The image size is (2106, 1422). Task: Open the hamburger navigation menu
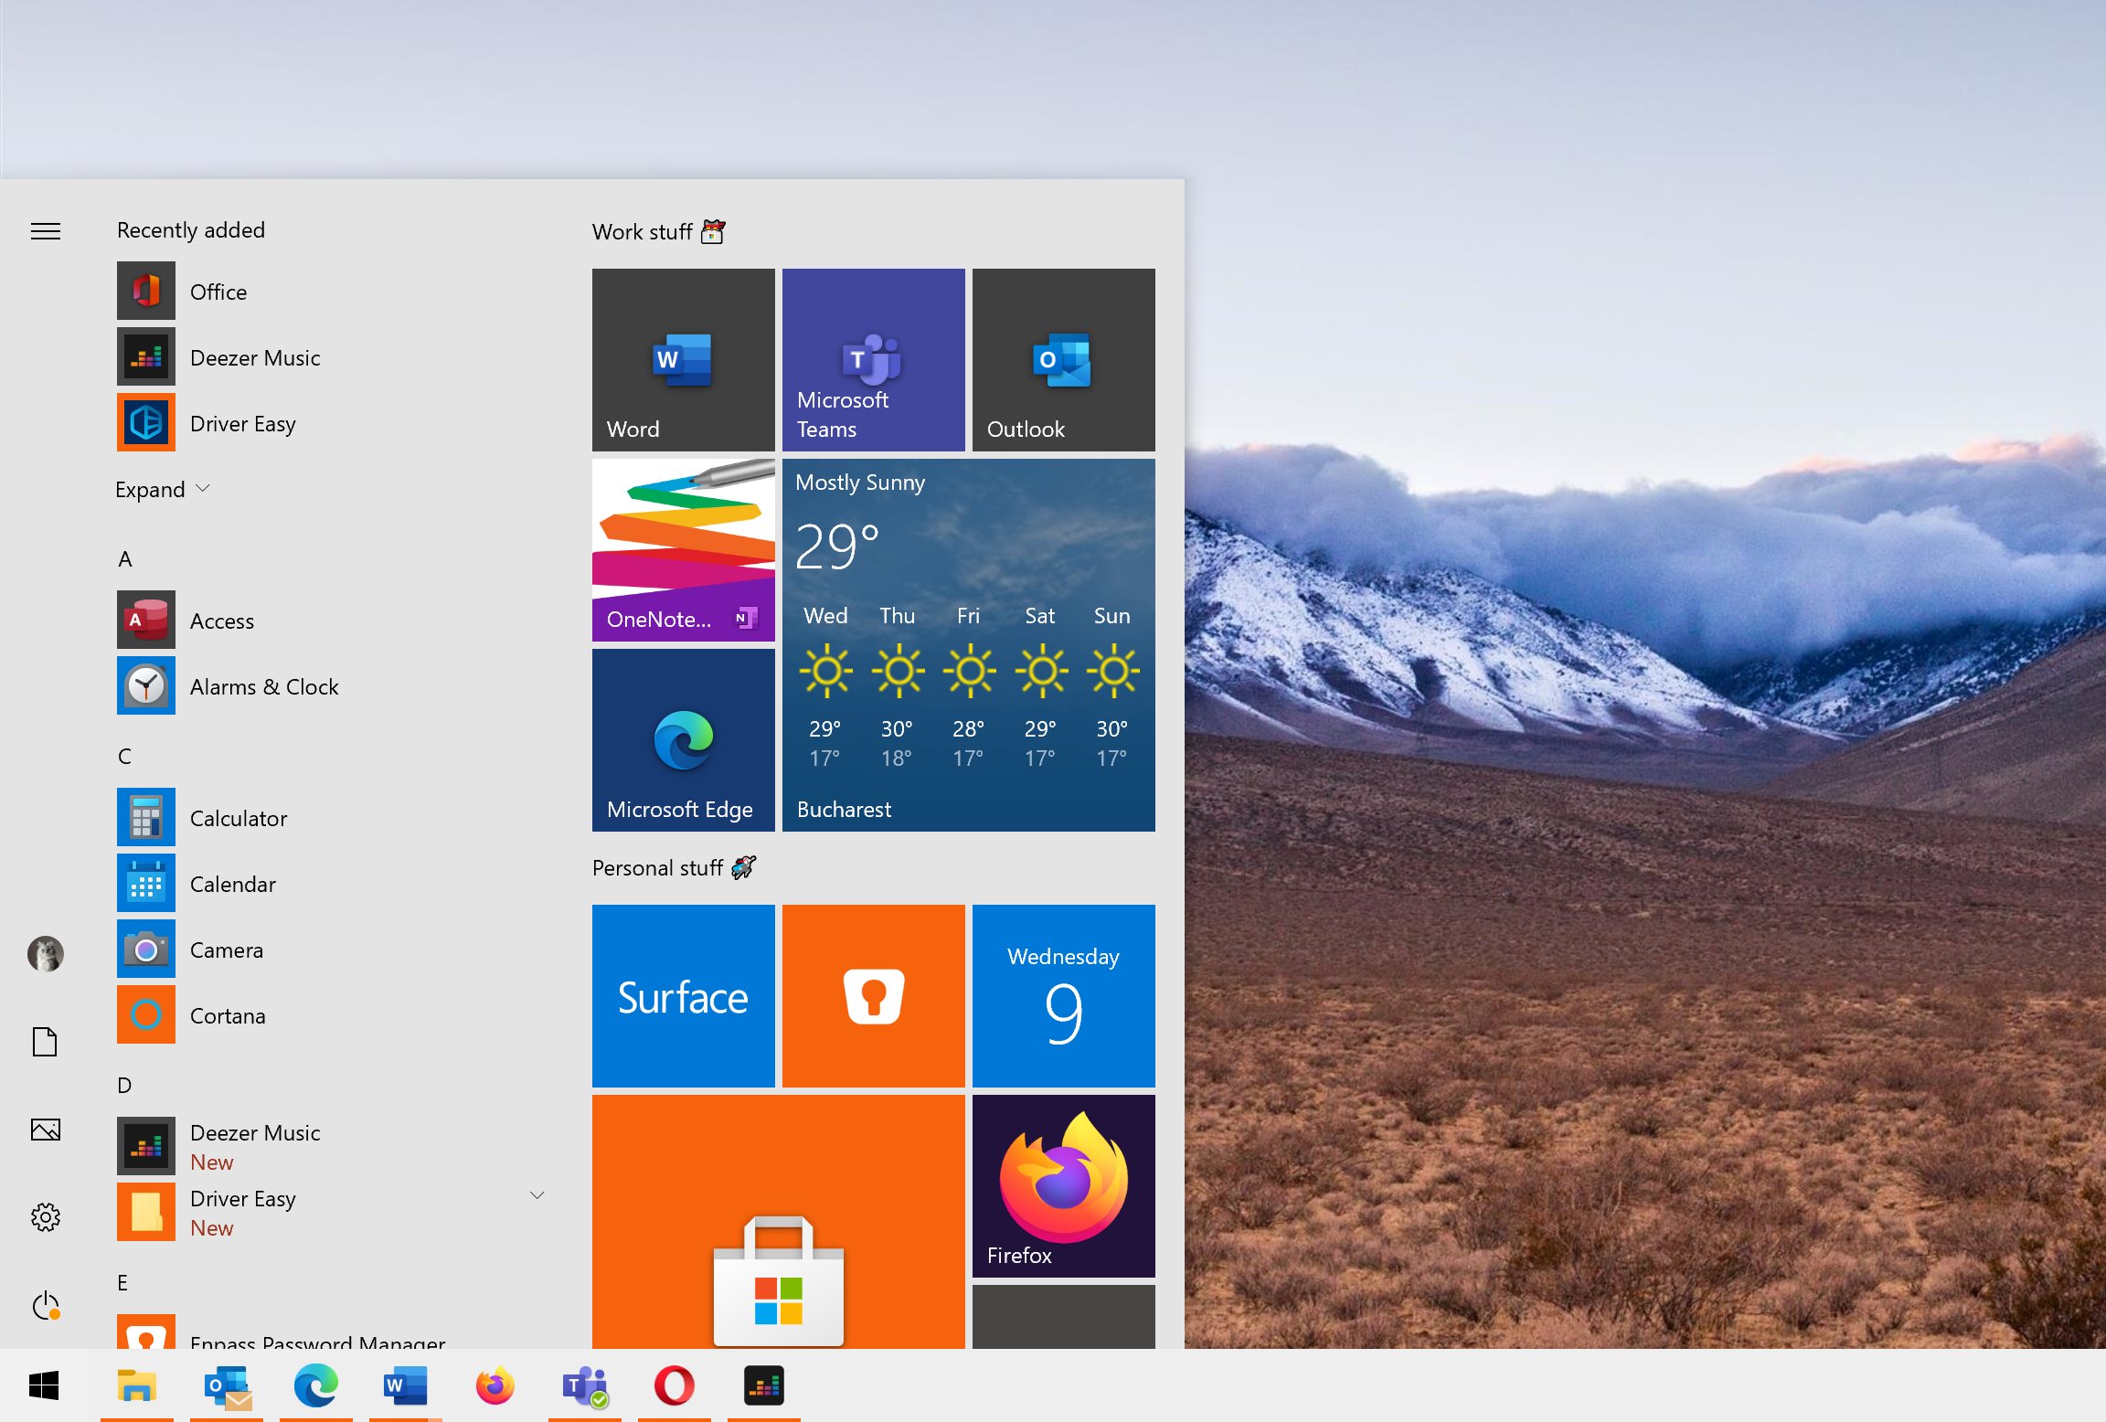coord(45,231)
